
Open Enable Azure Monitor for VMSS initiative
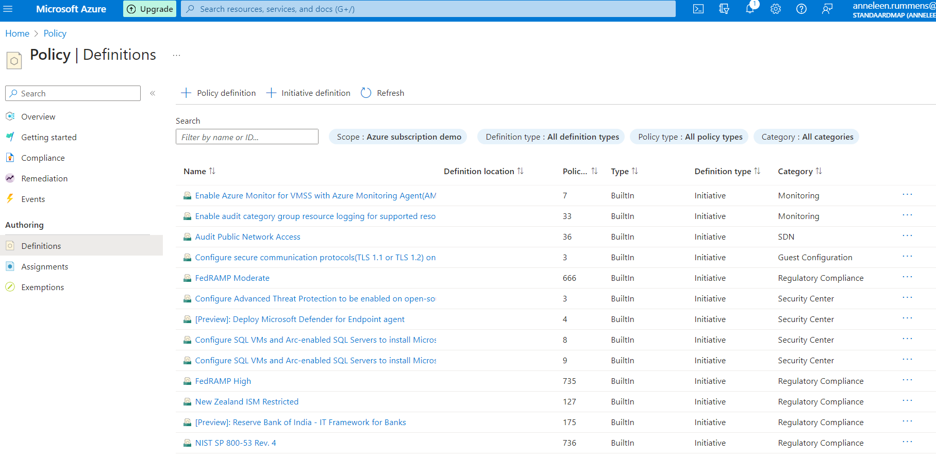[x=315, y=196]
